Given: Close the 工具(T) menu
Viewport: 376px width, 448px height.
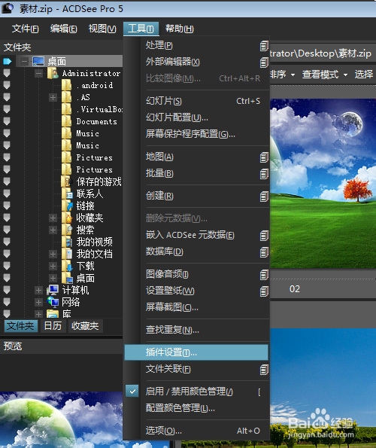Looking at the screenshot, I should [141, 29].
